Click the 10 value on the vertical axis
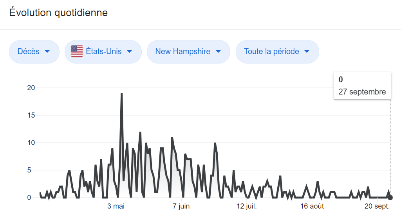401x216 pixels. point(31,143)
